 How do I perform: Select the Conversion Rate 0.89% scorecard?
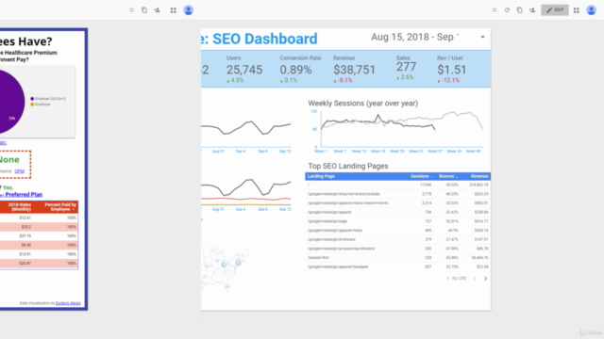click(300, 69)
